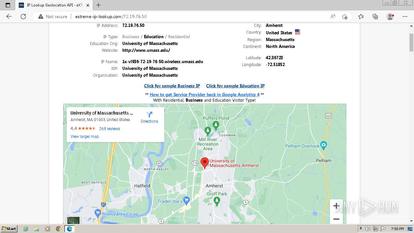Open the Collections panel
Image resolution: width=414 pixels, height=233 pixels.
375,17
